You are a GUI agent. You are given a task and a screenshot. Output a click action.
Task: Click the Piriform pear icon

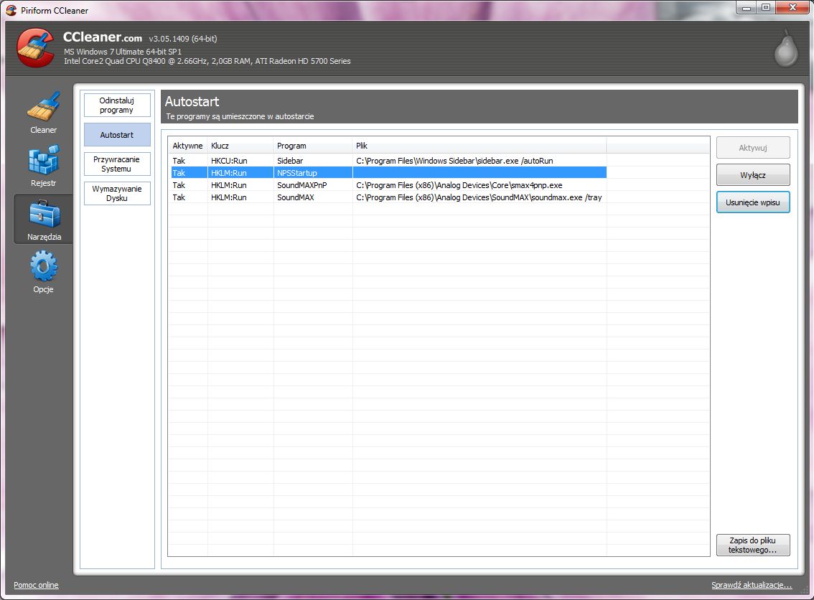[x=786, y=48]
